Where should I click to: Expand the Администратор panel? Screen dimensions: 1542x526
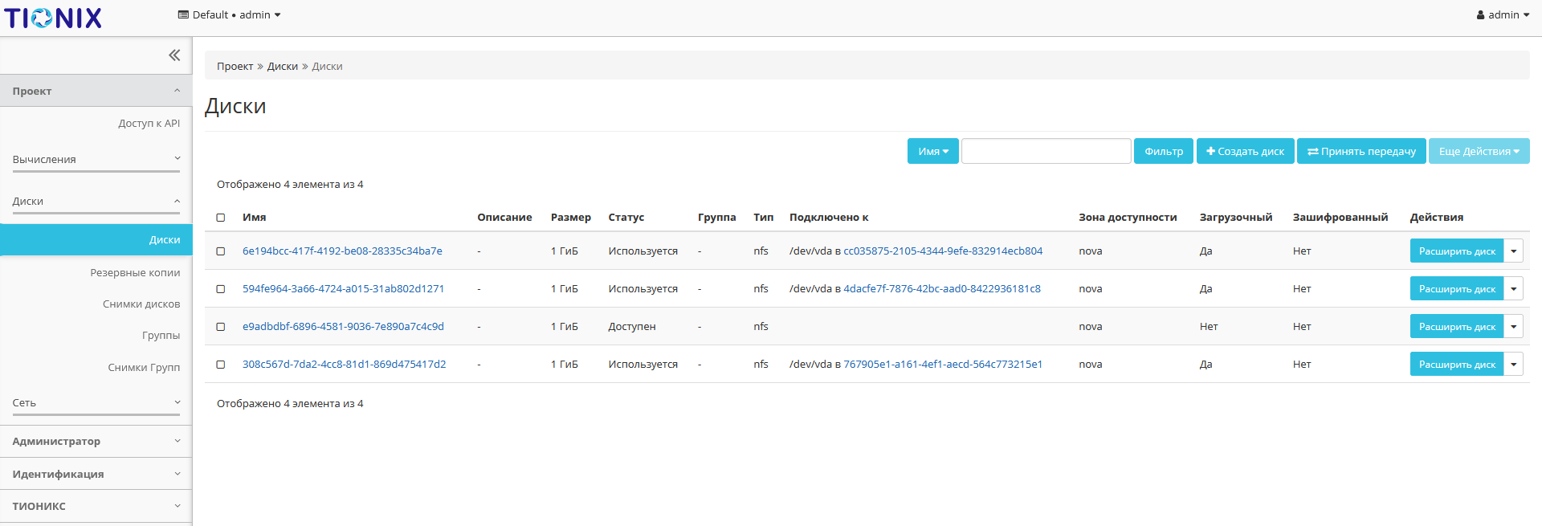(x=96, y=441)
